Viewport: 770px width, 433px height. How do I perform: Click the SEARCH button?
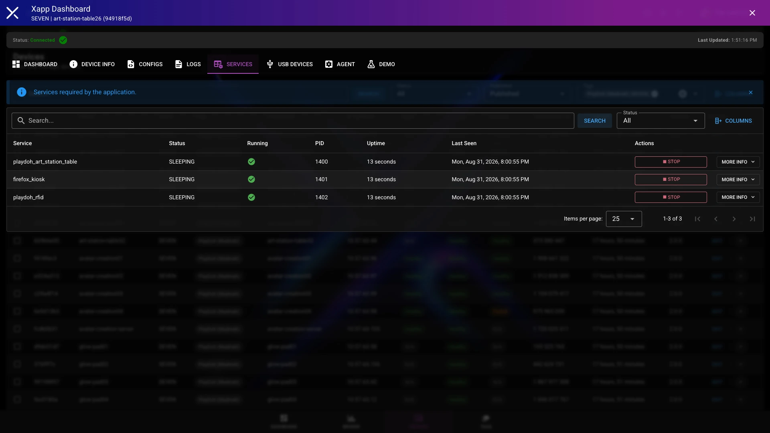pos(595,121)
